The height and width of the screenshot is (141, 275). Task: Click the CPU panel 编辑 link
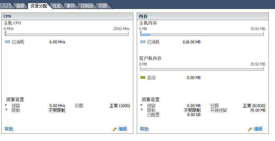[x=123, y=129]
